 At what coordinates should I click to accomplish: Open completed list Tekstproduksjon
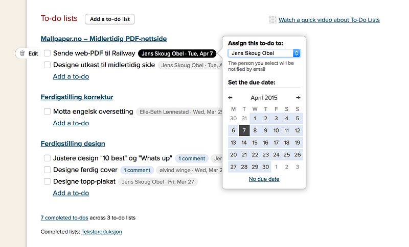pos(102,232)
